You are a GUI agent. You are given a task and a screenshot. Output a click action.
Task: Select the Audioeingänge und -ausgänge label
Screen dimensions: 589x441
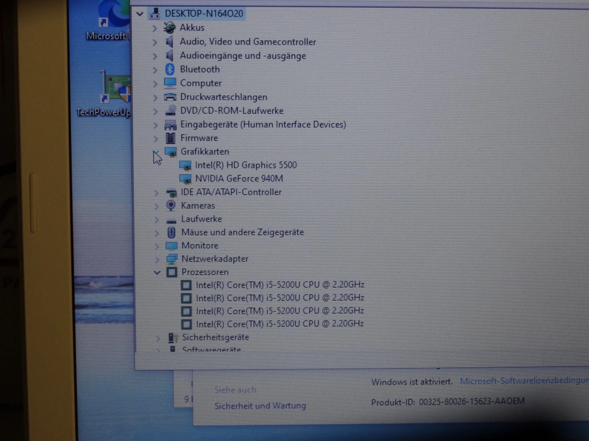[x=243, y=56]
